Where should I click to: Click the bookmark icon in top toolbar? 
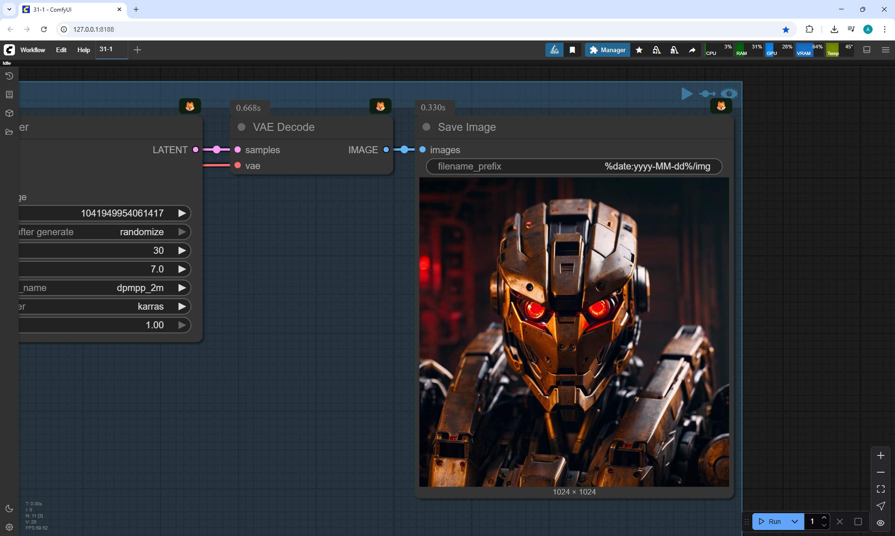[x=572, y=50]
